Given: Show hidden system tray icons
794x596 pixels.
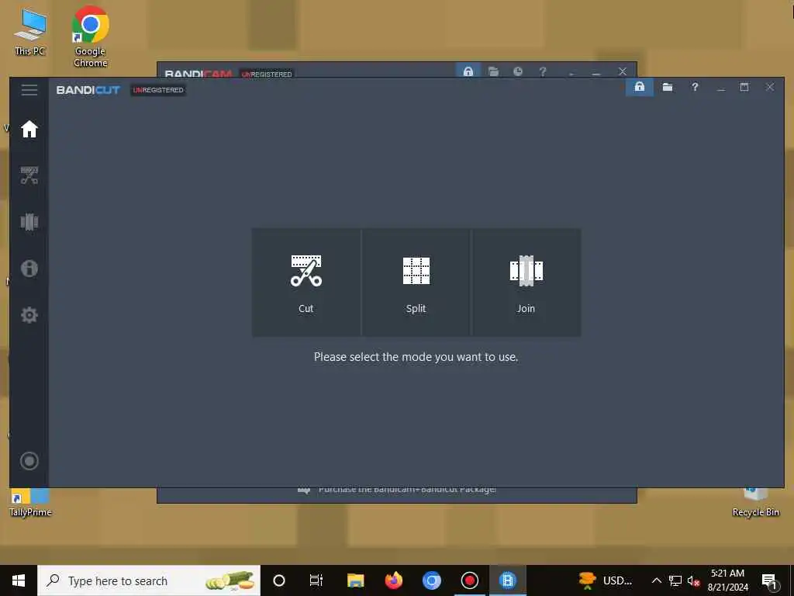Looking at the screenshot, I should pos(656,580).
